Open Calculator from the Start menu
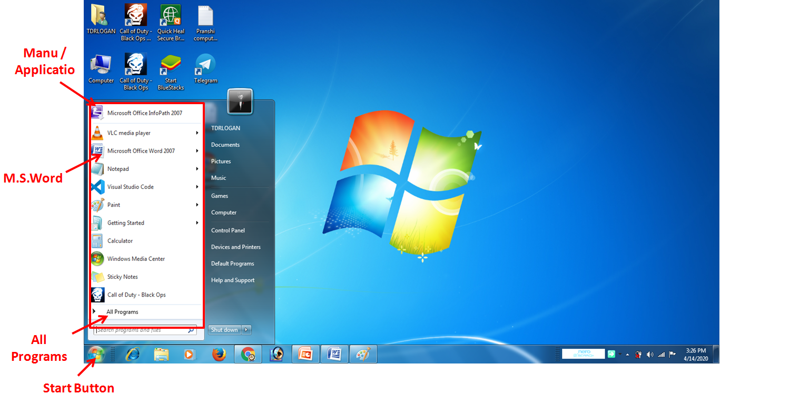The image size is (790, 404). [x=145, y=241]
